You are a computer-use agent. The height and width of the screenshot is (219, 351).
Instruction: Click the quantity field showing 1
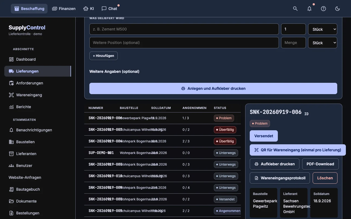(x=293, y=29)
